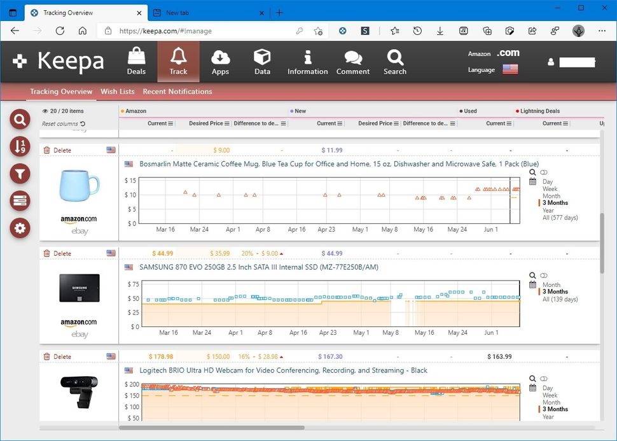
Task: Toggle closeup view for the coffee mug chart
Action: click(543, 172)
